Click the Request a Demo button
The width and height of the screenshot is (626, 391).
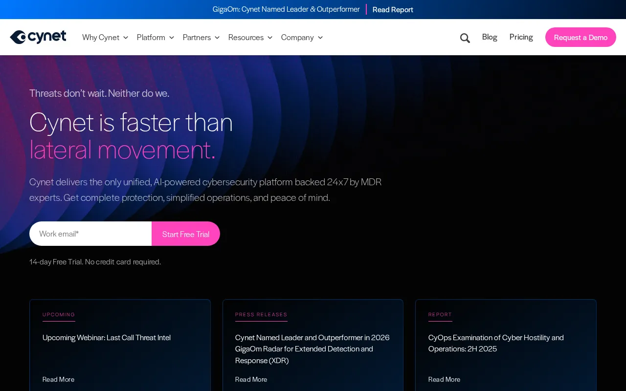pyautogui.click(x=581, y=37)
